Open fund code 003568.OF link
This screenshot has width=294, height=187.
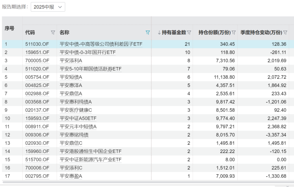click(37, 102)
